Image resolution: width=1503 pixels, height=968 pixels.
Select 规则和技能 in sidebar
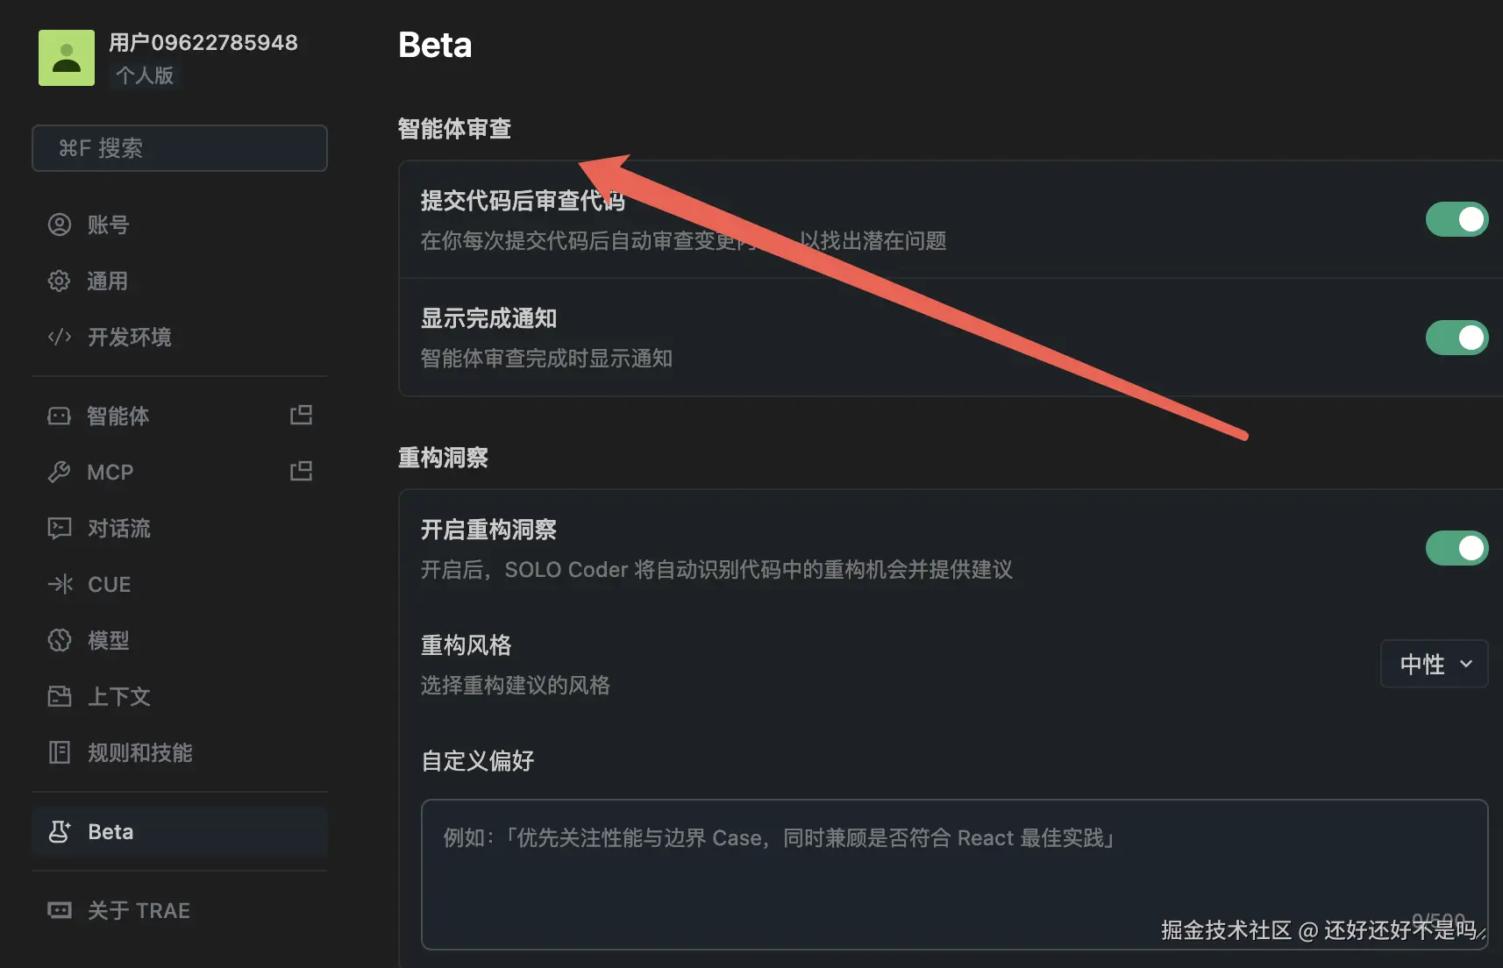(x=139, y=753)
